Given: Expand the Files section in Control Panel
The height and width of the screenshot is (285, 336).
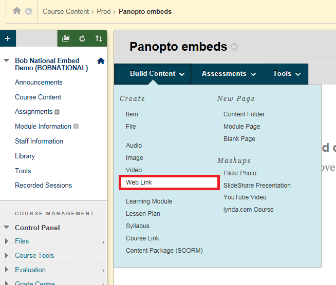Looking at the screenshot, I should coord(7,241).
